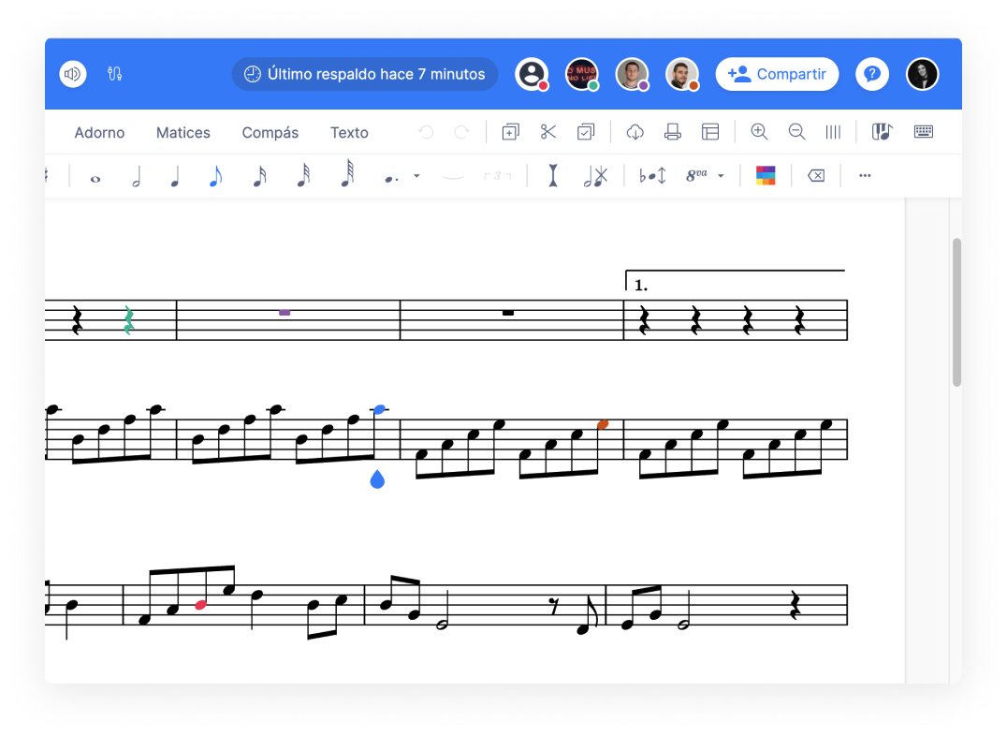Click the triplet tuplet tool

pyautogui.click(x=498, y=175)
